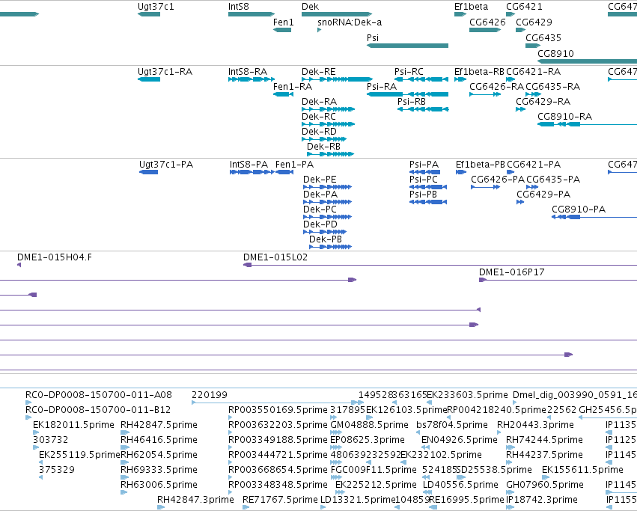Click the Ef1beta gene label

[x=472, y=7]
